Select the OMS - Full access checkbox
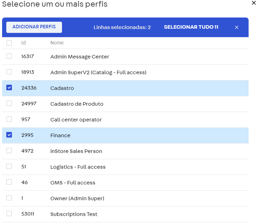Screen dimensions: 257x224 coord(9,182)
